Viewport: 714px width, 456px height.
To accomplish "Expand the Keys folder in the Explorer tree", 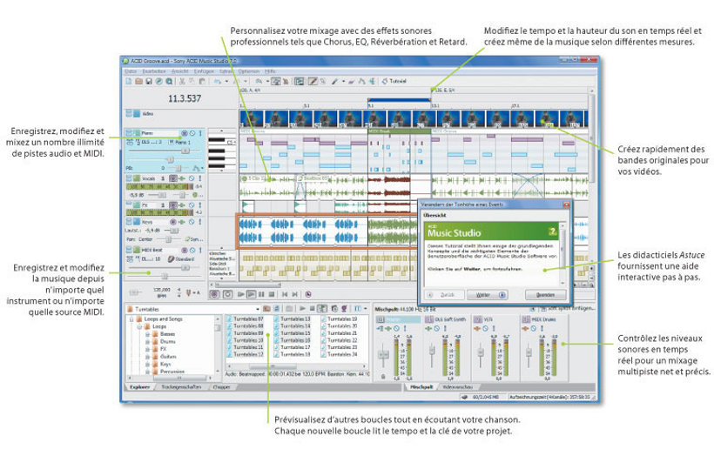I will pyautogui.click(x=147, y=364).
